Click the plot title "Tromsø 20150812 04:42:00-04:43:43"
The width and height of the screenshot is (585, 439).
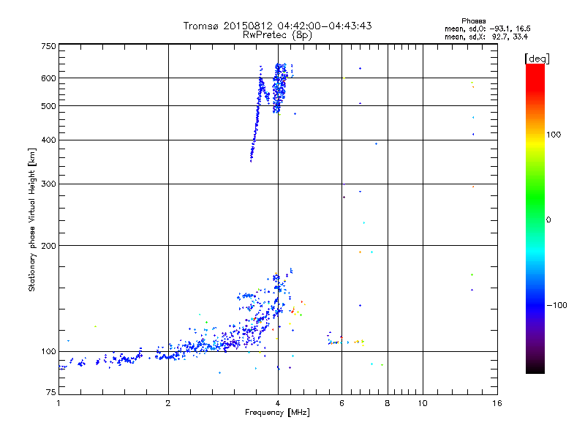[277, 26]
